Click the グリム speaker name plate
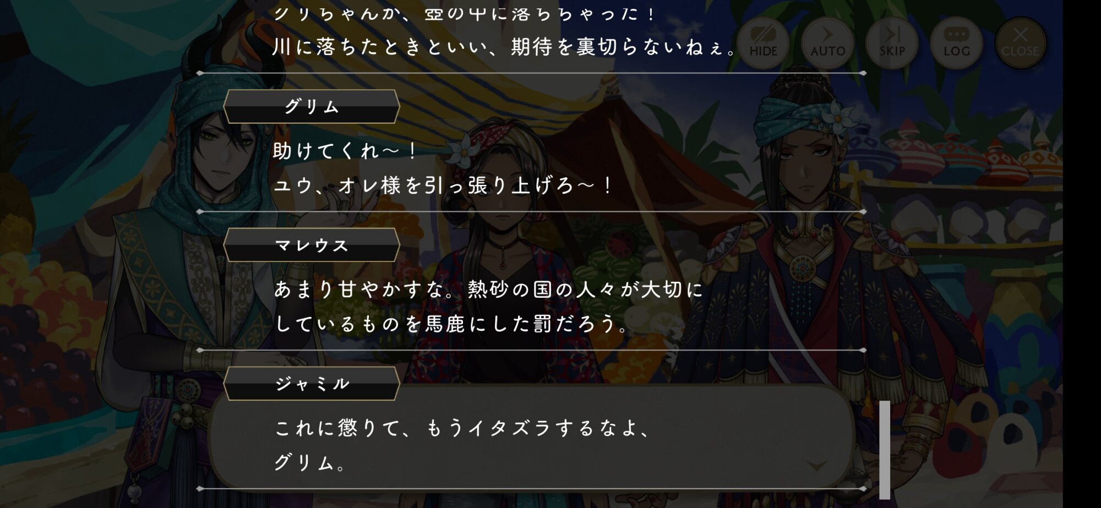The image size is (1101, 508). coord(312,106)
